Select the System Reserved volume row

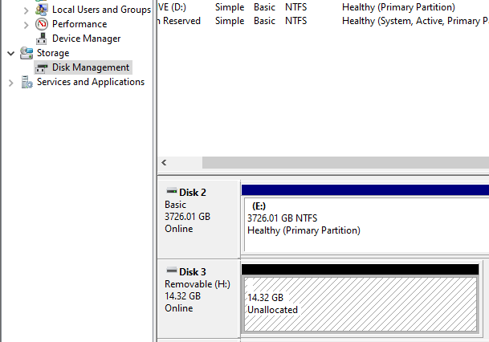321,21
